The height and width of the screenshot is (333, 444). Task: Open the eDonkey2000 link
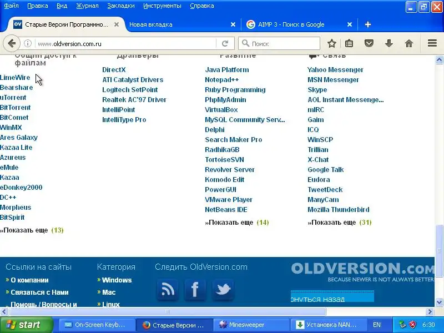(21, 188)
